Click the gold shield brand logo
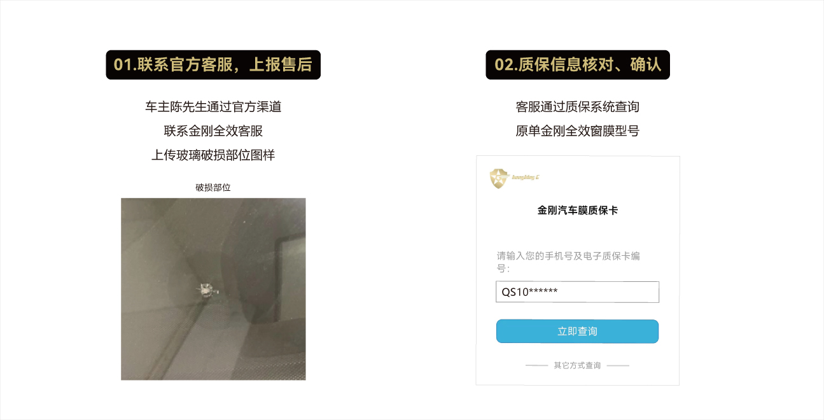 click(499, 178)
